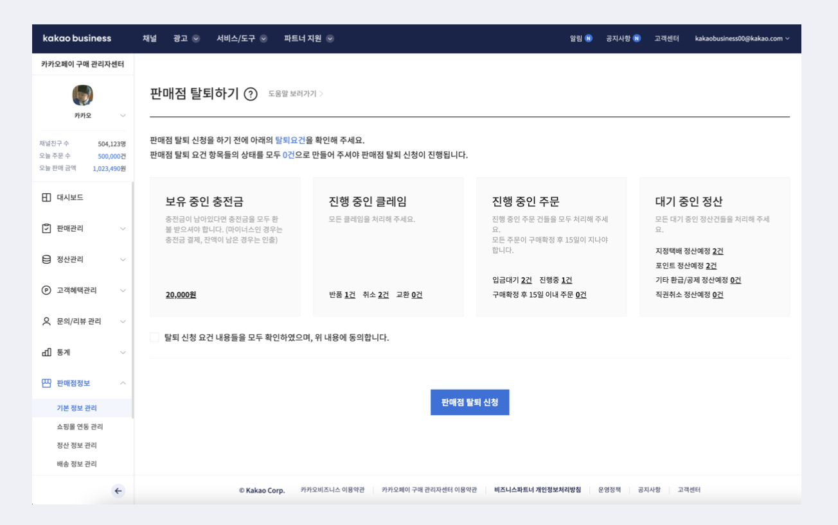Click the 정산관리 database icon
This screenshot has height=525, width=838.
click(46, 259)
